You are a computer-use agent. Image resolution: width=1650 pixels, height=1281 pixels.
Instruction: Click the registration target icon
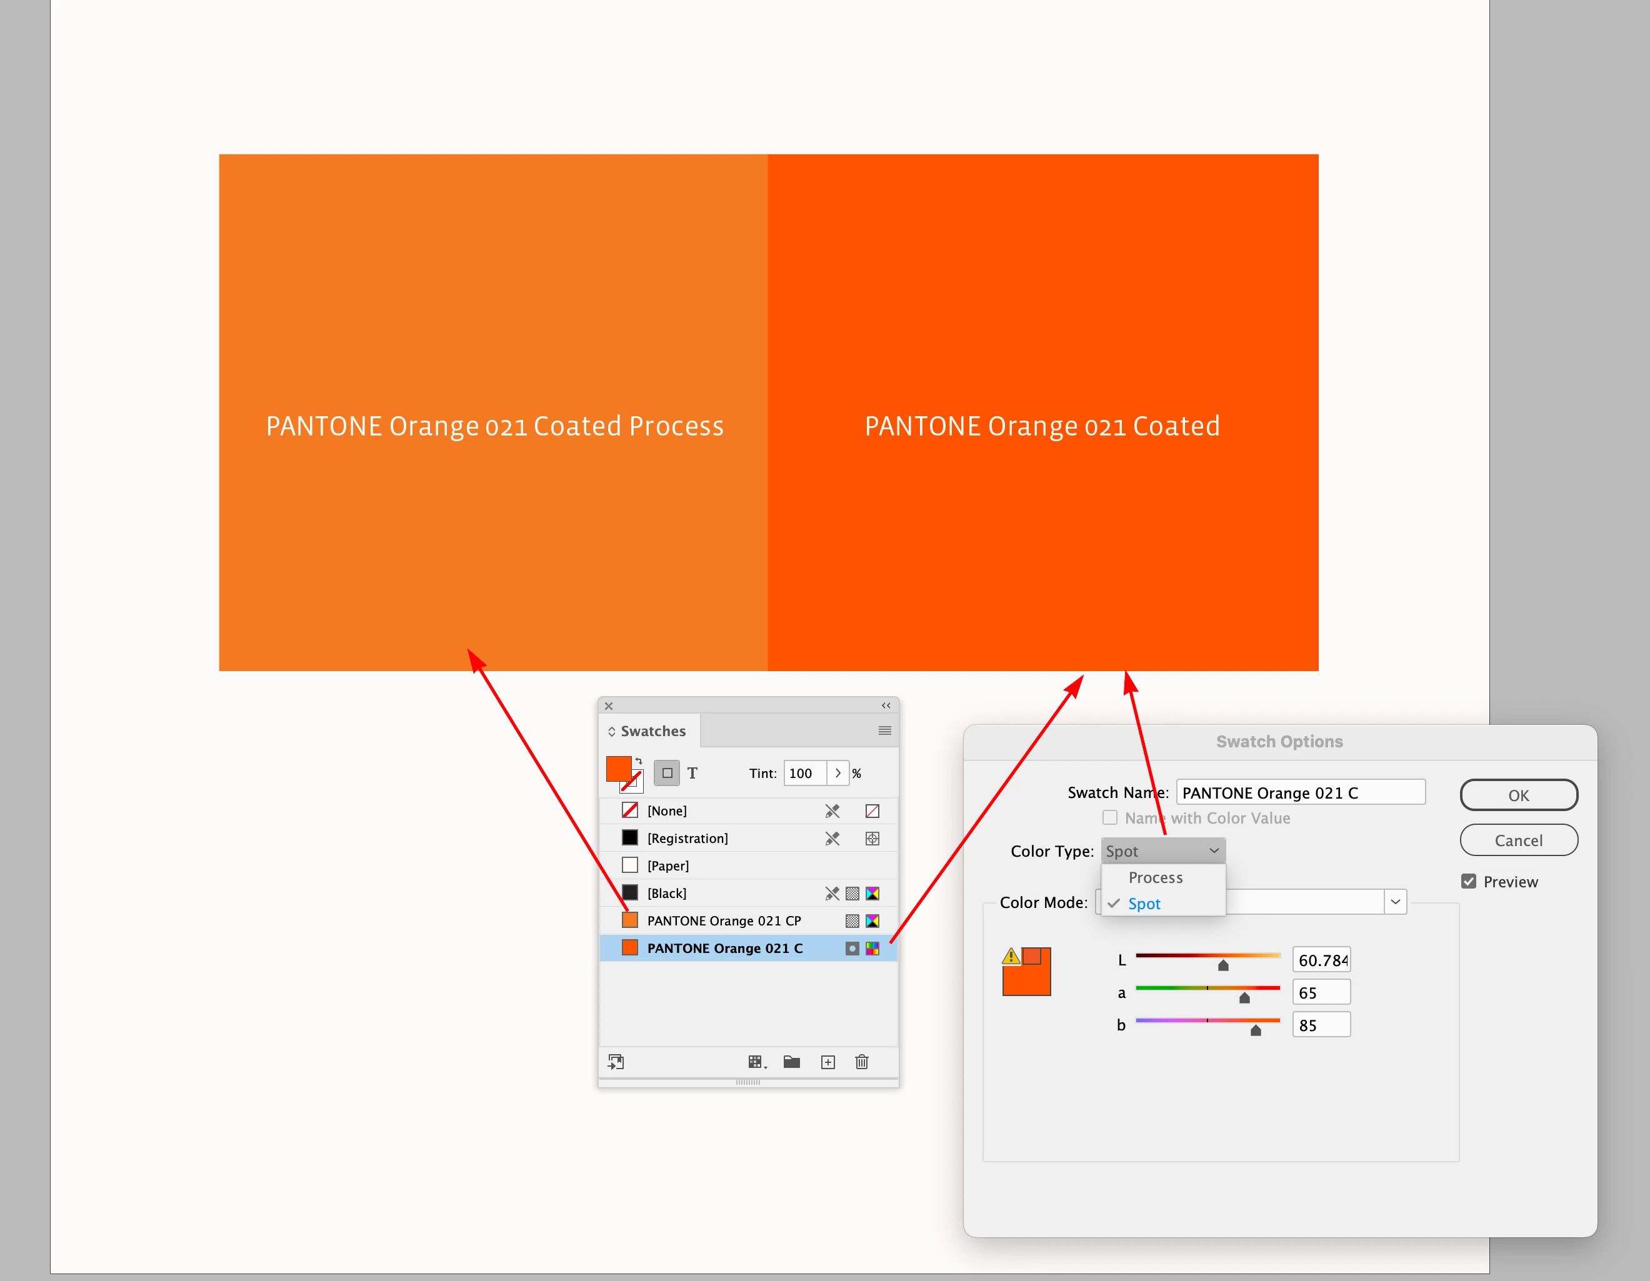[x=872, y=839]
